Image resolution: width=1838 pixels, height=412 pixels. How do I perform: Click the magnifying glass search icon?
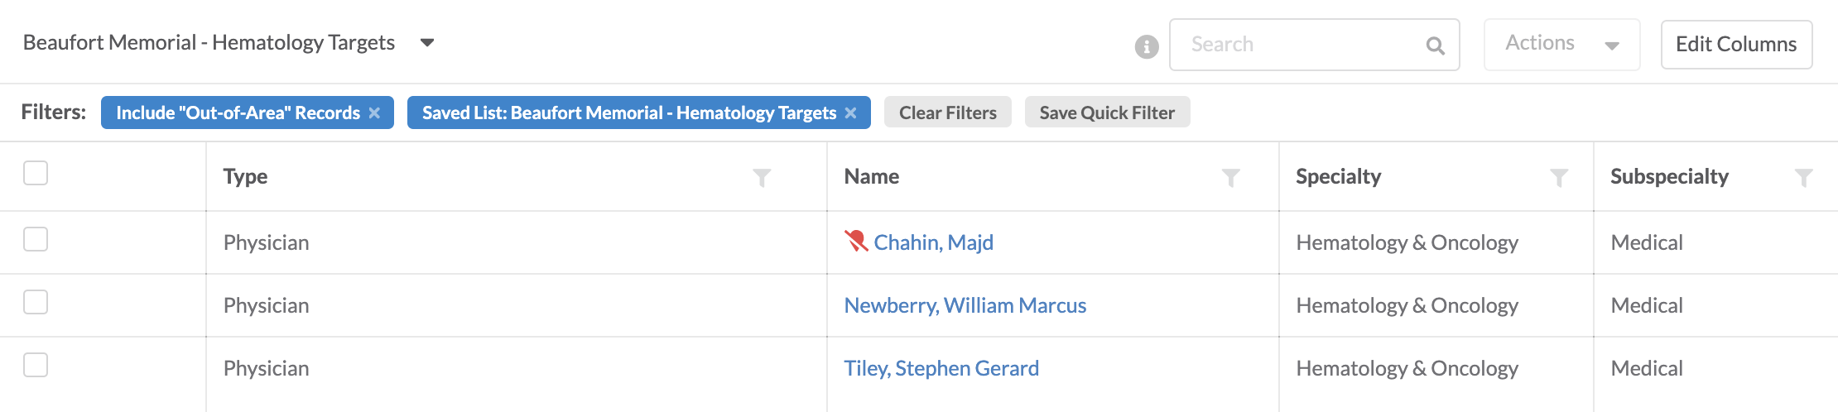point(1435,46)
